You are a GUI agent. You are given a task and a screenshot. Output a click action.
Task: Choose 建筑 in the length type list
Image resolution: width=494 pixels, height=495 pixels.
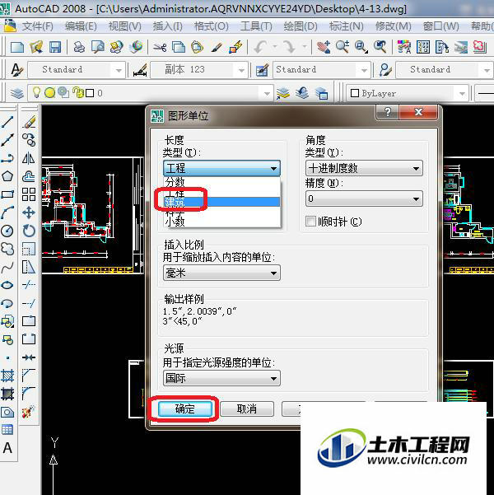[x=222, y=202]
